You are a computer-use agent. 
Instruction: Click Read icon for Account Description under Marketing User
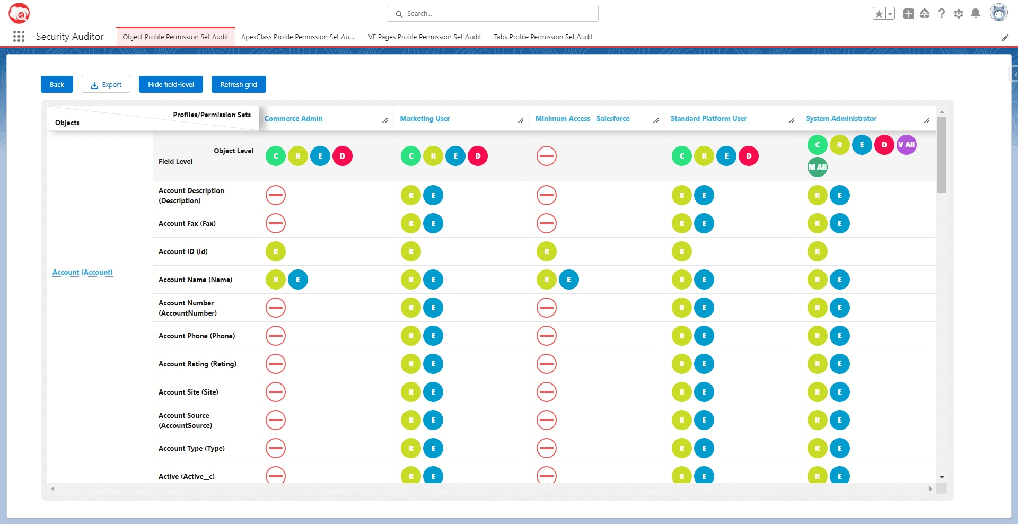(411, 195)
